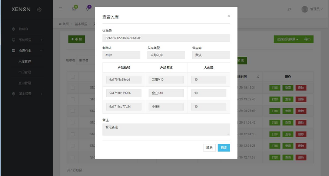
Task: Click the settings gear beside XENON logo
Action: (x=39, y=9)
